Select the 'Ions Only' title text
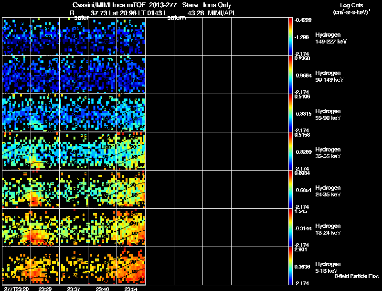The width and height of the screenshot is (382, 291). (217, 5)
